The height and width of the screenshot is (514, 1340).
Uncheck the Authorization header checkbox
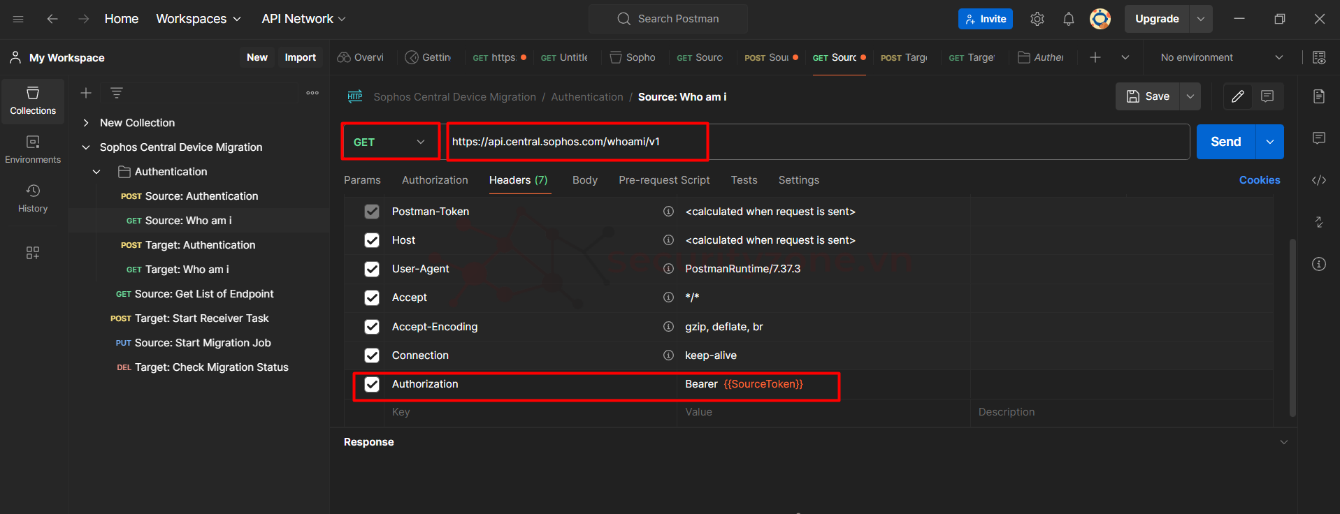372,384
